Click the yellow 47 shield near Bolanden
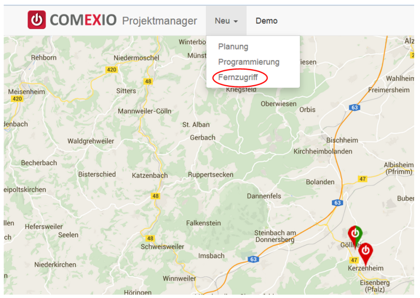Screen dimensions: 420x298 [363, 179]
